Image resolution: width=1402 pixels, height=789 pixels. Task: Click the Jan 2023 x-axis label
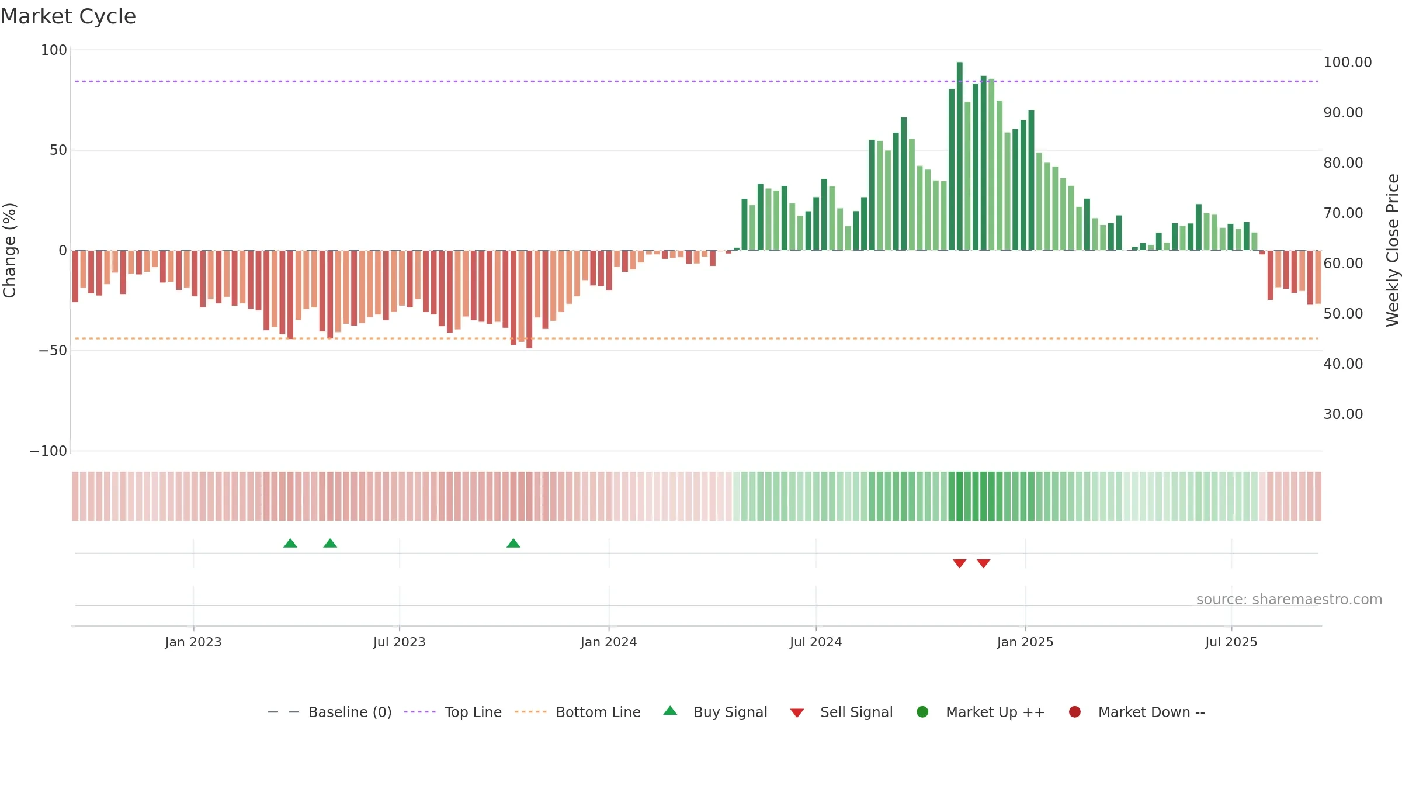pyautogui.click(x=193, y=642)
